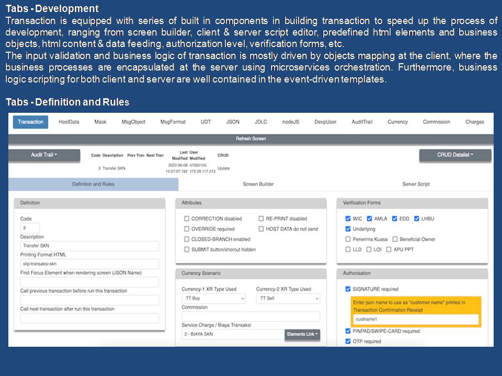502x376 pixels.
Task: Disable the OTP required checkbox
Action: (348, 342)
